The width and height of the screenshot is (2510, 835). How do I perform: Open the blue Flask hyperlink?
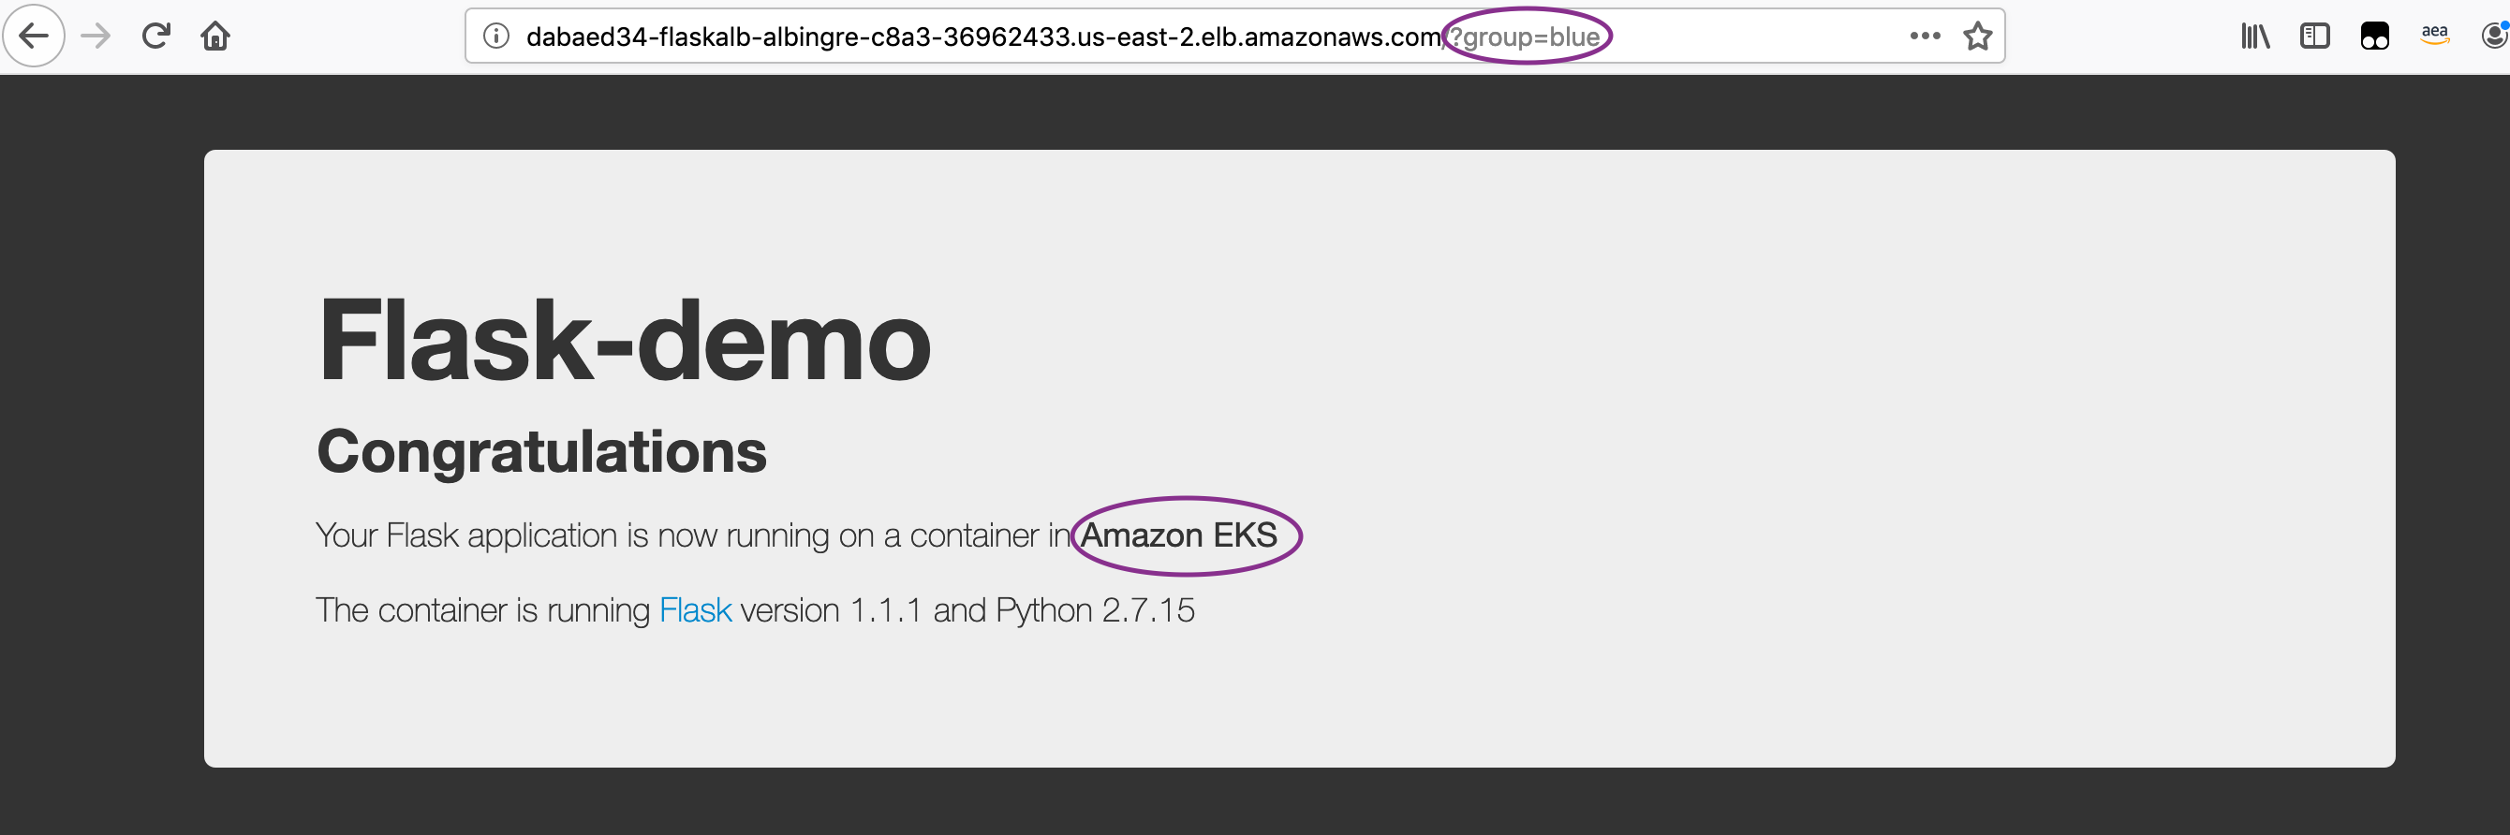coord(695,610)
